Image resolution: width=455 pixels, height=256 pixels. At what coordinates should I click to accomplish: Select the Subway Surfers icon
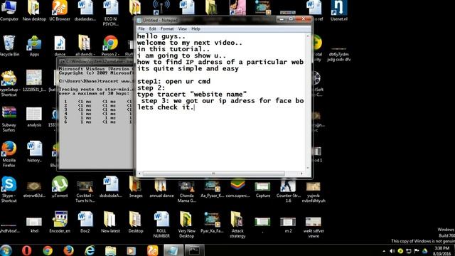pos(9,119)
